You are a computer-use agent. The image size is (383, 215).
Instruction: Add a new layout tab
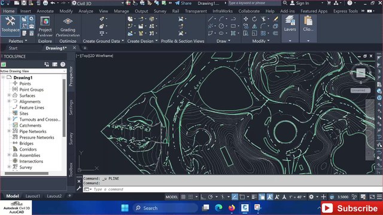pyautogui.click(x=69, y=195)
